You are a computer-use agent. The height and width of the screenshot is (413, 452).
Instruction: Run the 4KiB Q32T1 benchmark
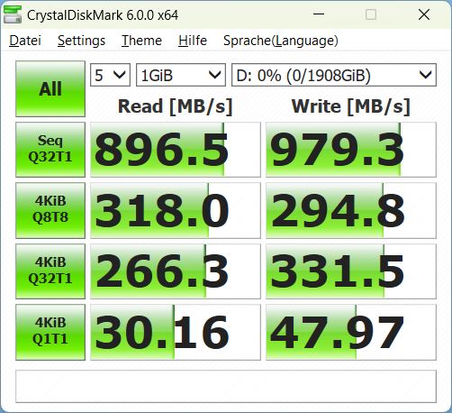coord(50,271)
